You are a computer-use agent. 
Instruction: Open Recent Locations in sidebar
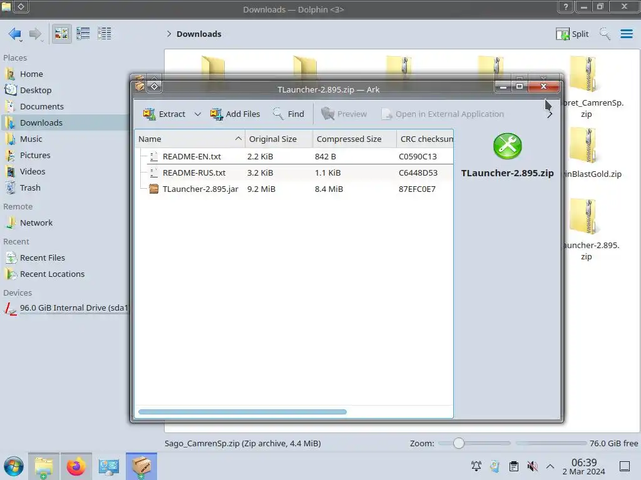[x=52, y=274]
